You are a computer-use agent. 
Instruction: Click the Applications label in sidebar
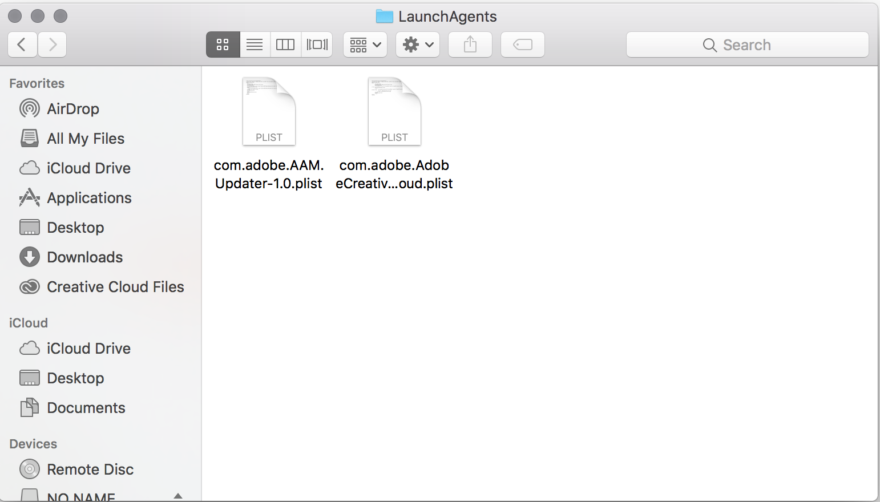tap(89, 197)
